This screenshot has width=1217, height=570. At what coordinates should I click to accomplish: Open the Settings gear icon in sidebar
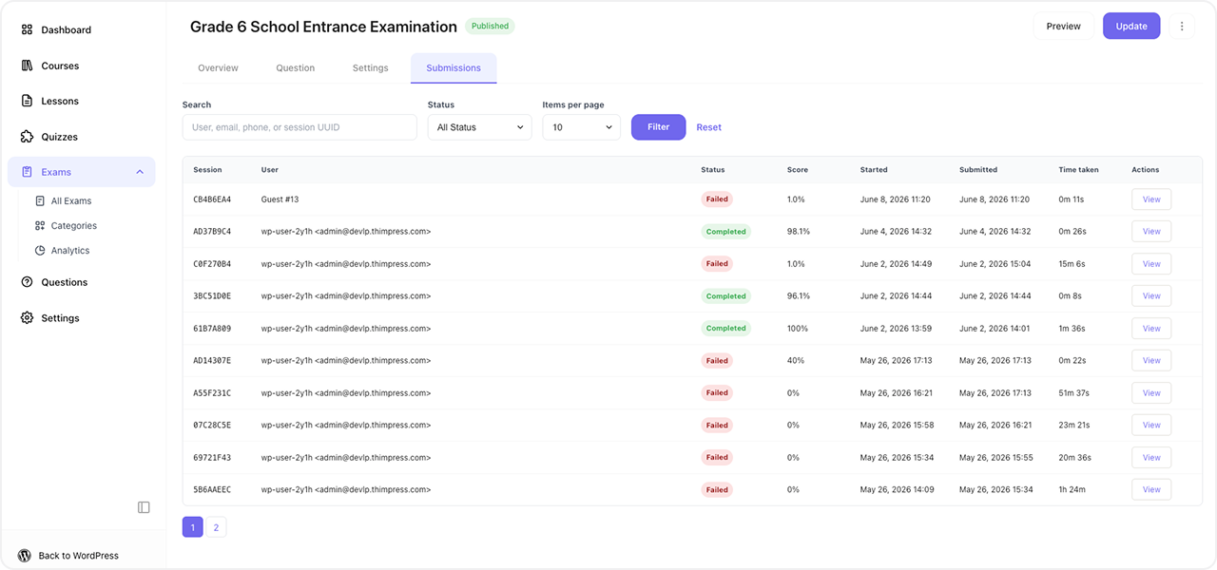[27, 318]
